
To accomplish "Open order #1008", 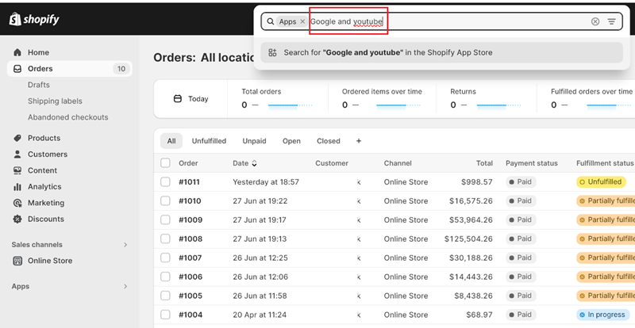I will (190, 238).
